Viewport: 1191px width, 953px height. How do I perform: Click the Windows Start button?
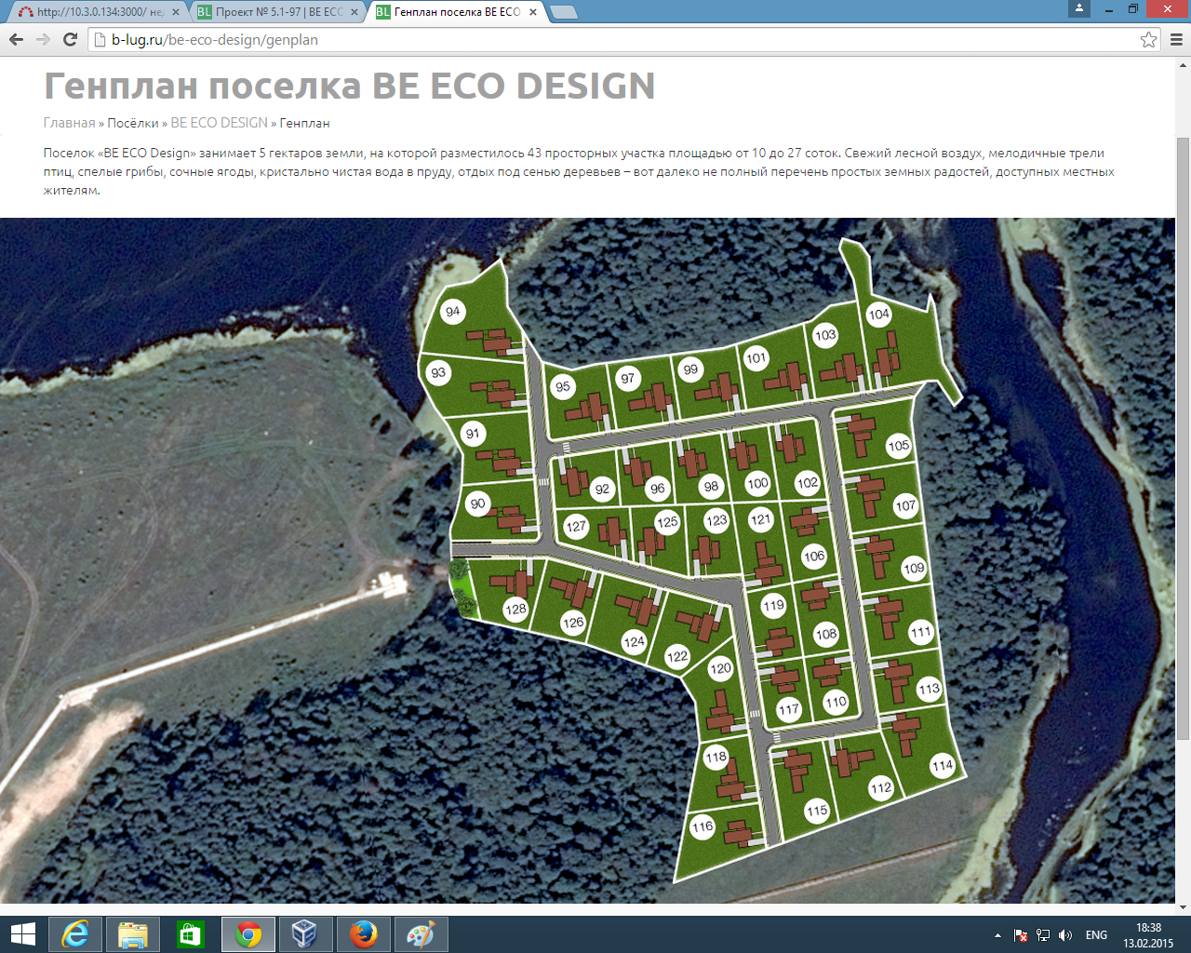pyautogui.click(x=22, y=933)
